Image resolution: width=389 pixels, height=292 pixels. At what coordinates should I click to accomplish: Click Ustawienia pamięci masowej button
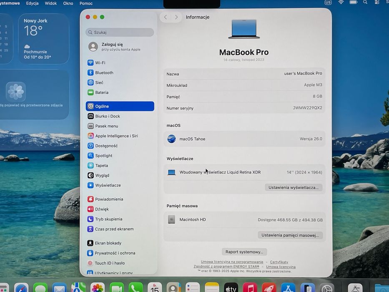(290, 235)
